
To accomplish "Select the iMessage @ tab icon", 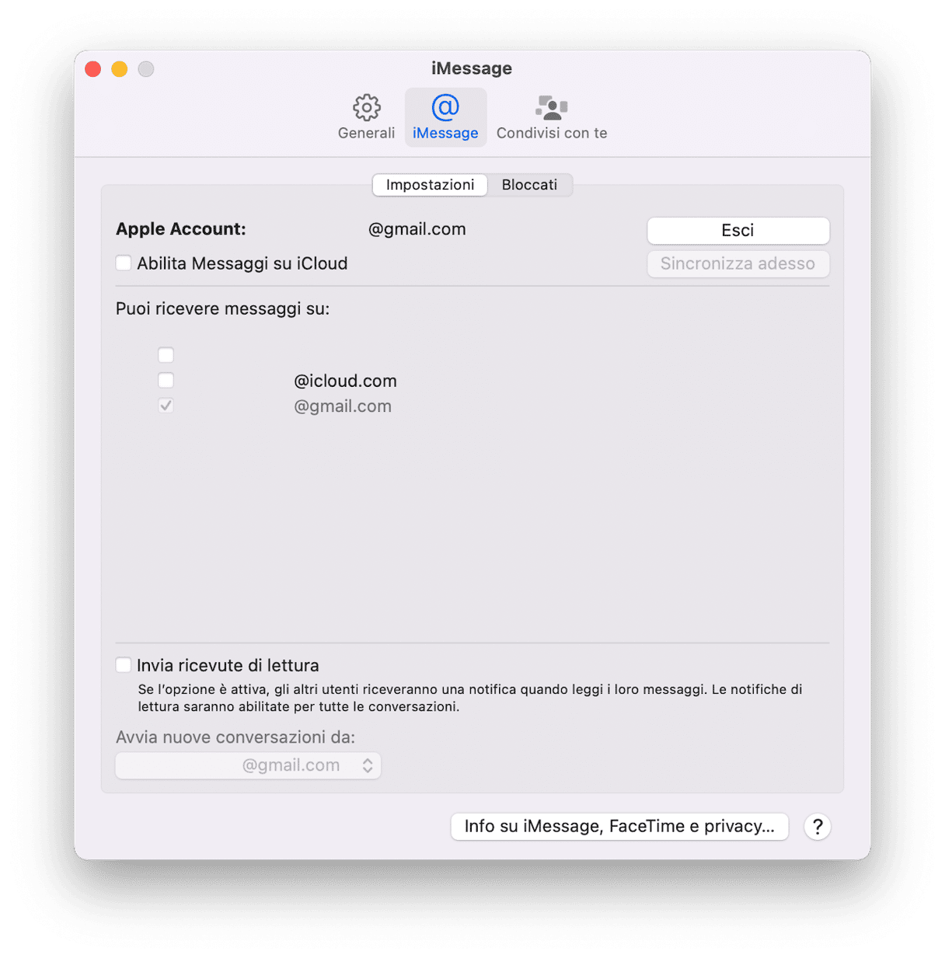I will point(445,117).
